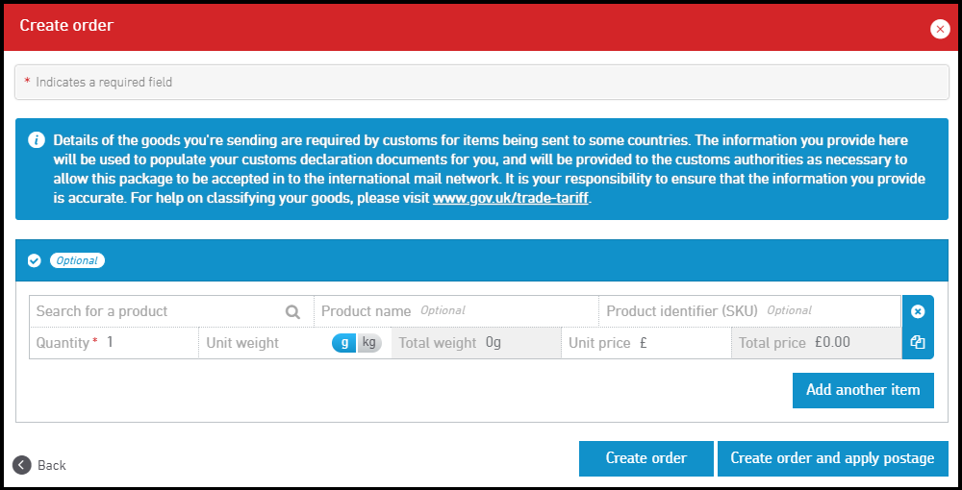962x490 pixels.
Task: Remove the item row with the X icon
Action: tap(917, 311)
